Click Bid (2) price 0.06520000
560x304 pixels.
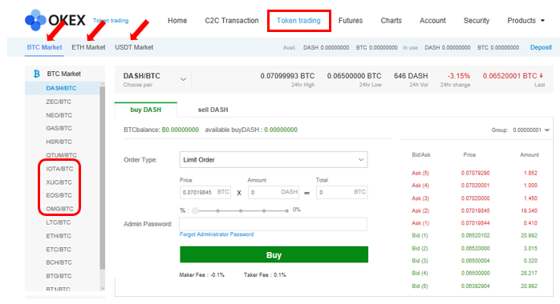tap(475, 249)
